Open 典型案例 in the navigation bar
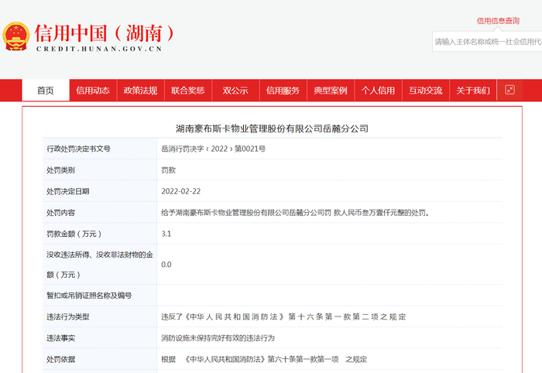Viewport: 542px width, 373px height. point(331,91)
